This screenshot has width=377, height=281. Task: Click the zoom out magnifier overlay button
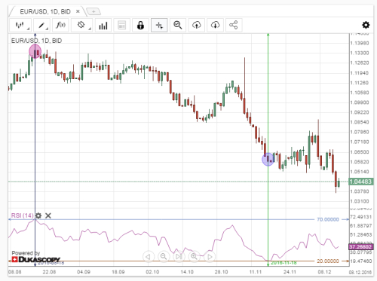coord(164,257)
